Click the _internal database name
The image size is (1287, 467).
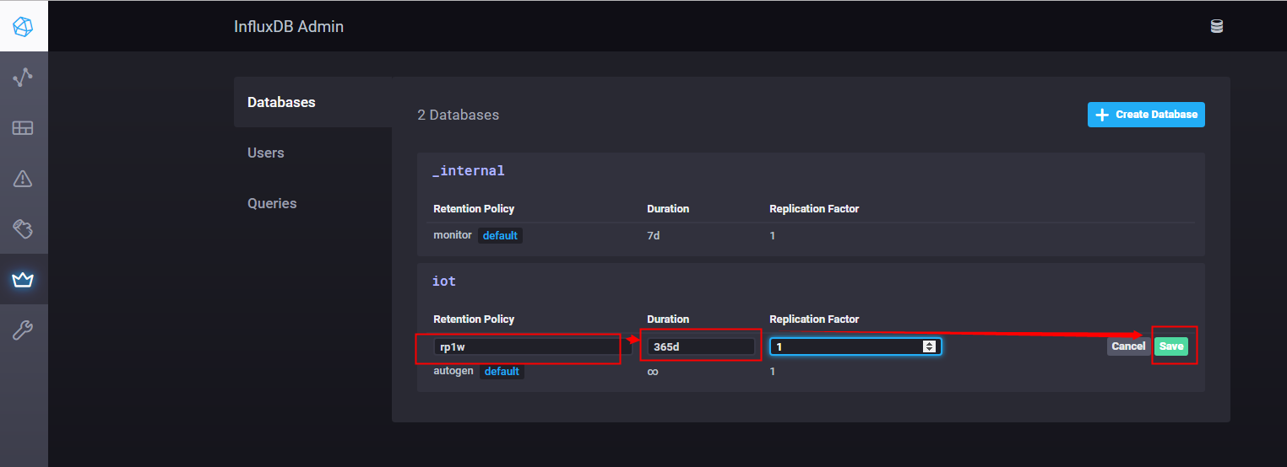click(468, 170)
